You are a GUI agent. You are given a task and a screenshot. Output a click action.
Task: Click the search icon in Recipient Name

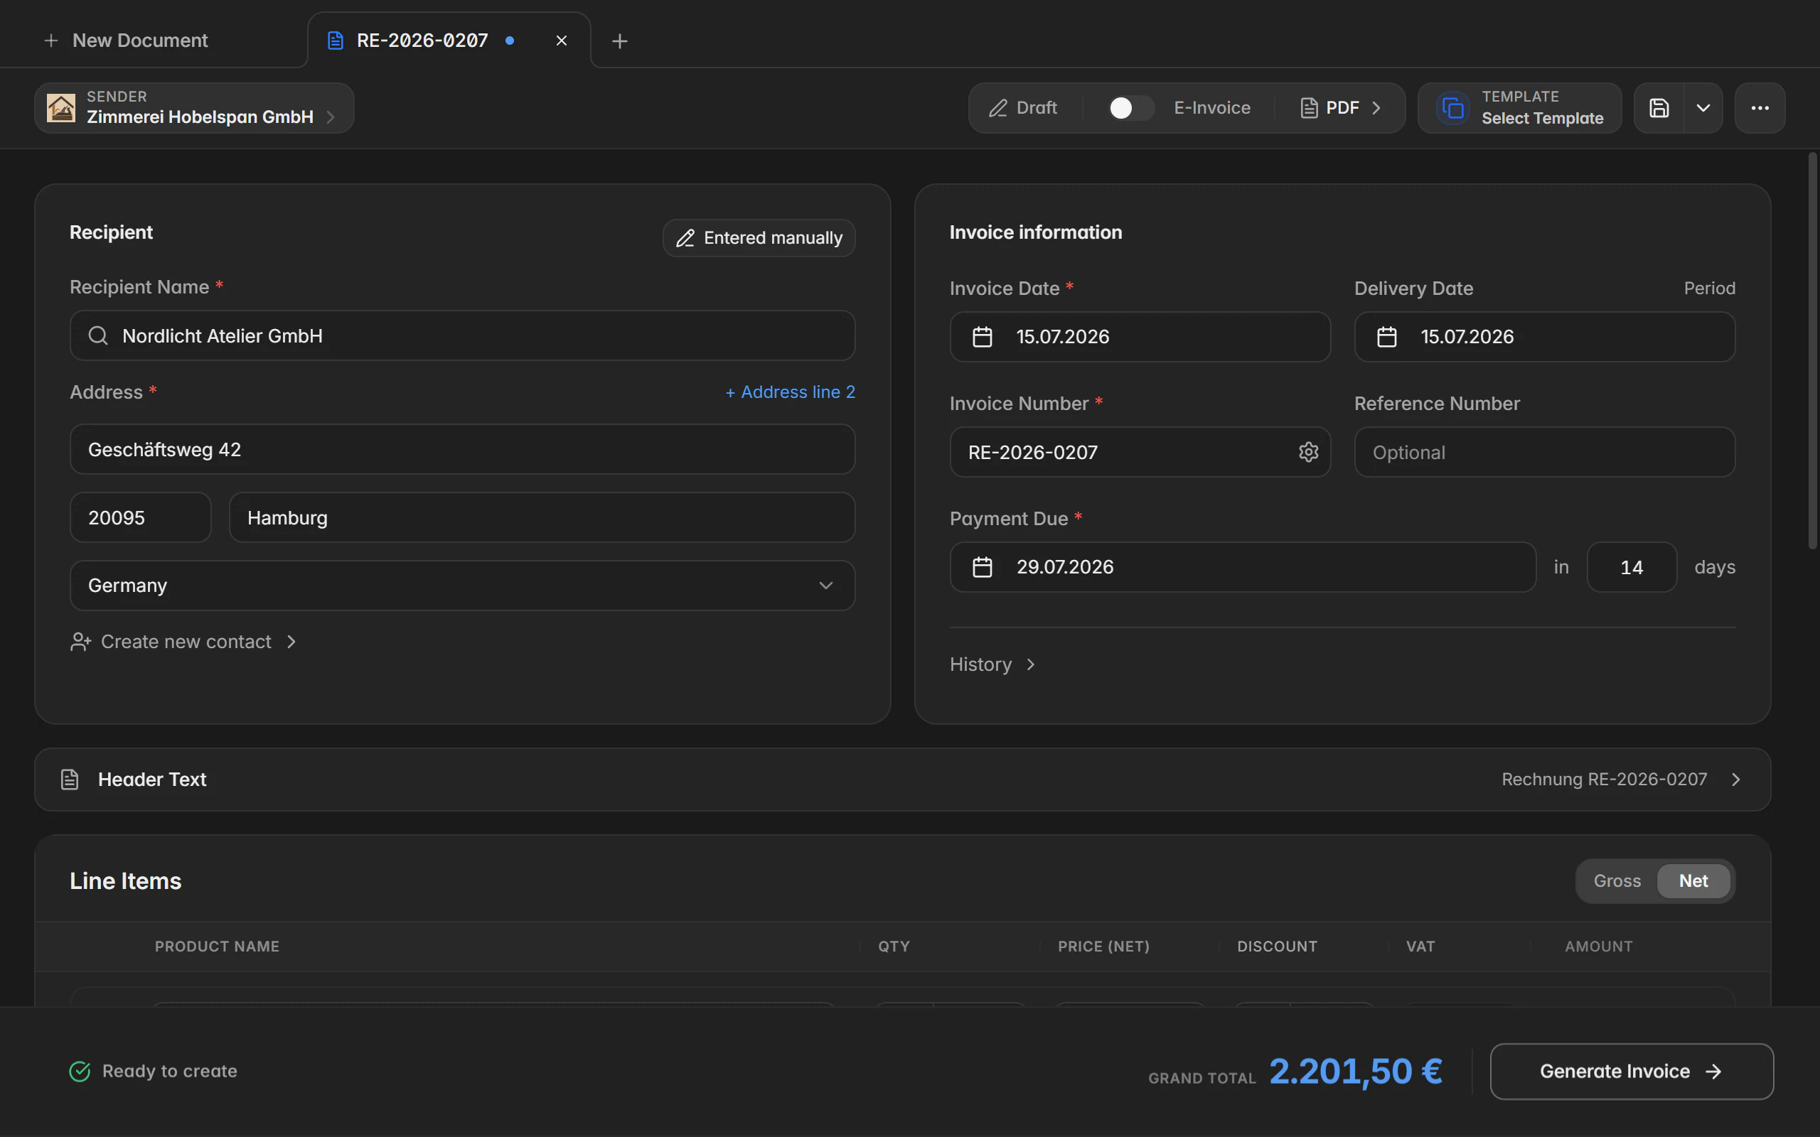99,335
